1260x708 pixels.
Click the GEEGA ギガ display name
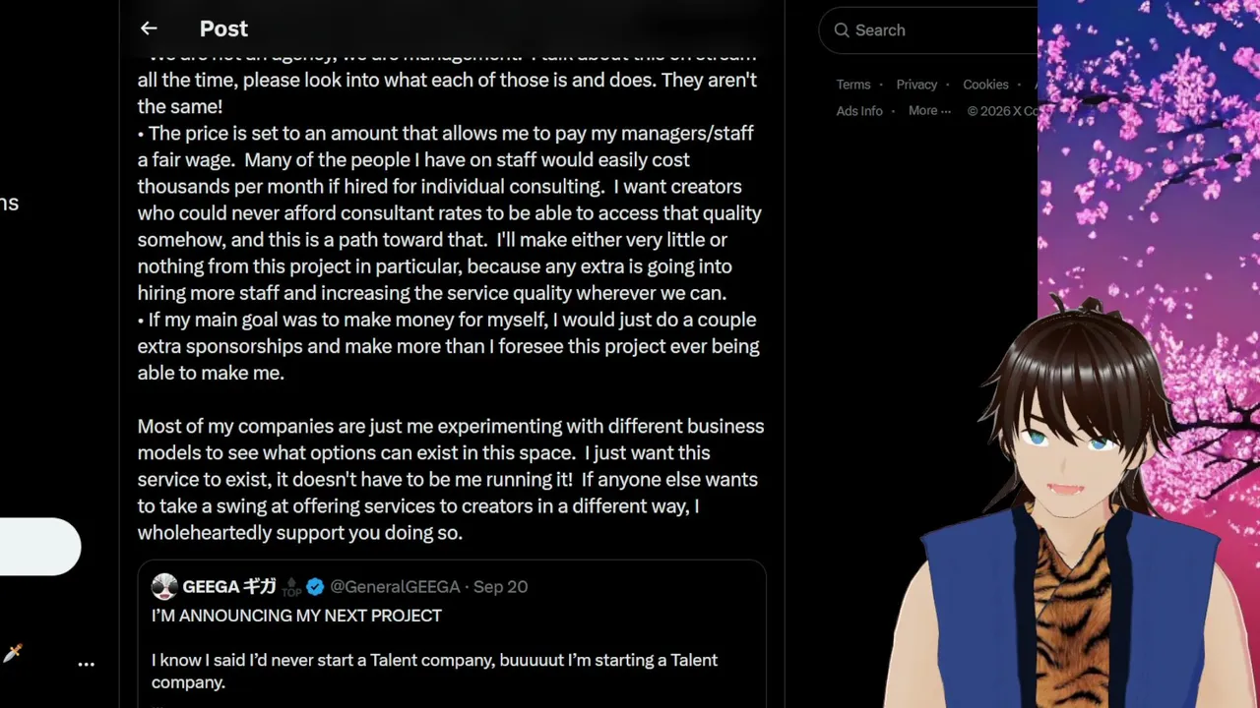point(229,587)
